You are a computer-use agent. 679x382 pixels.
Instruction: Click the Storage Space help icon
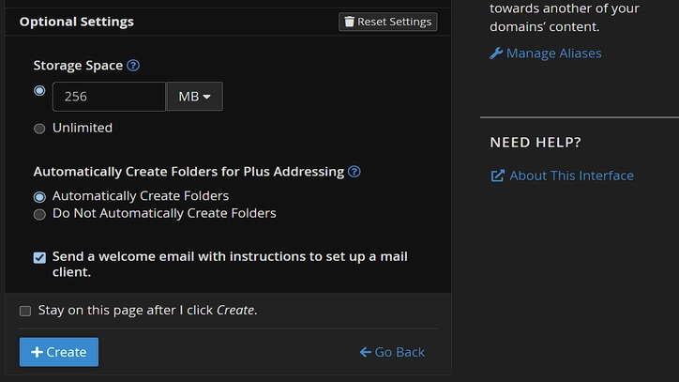tap(133, 66)
